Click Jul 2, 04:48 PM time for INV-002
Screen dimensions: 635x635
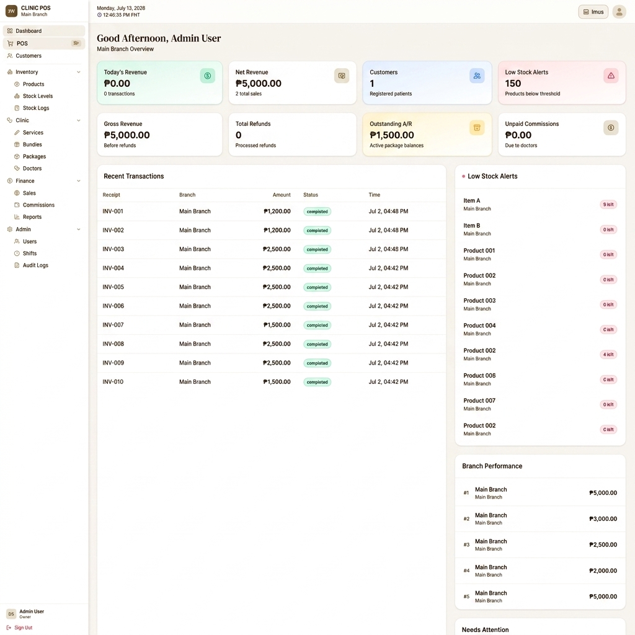388,231
